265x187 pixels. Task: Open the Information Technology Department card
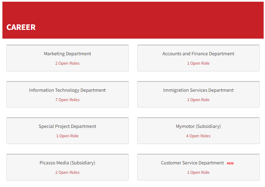pos(68,94)
